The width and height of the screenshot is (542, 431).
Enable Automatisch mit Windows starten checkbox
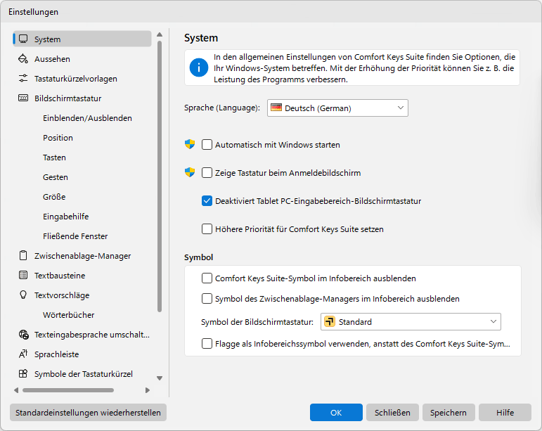[x=207, y=144]
